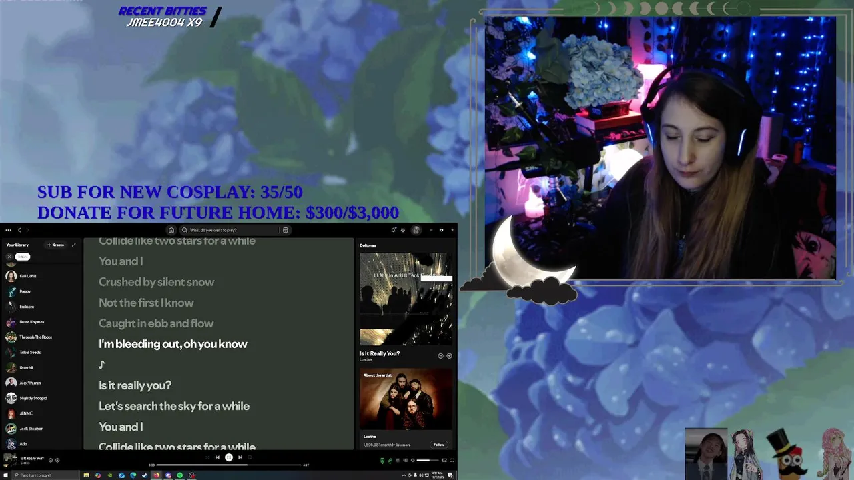Skip to previous track
The image size is (854, 480).
pyautogui.click(x=218, y=457)
